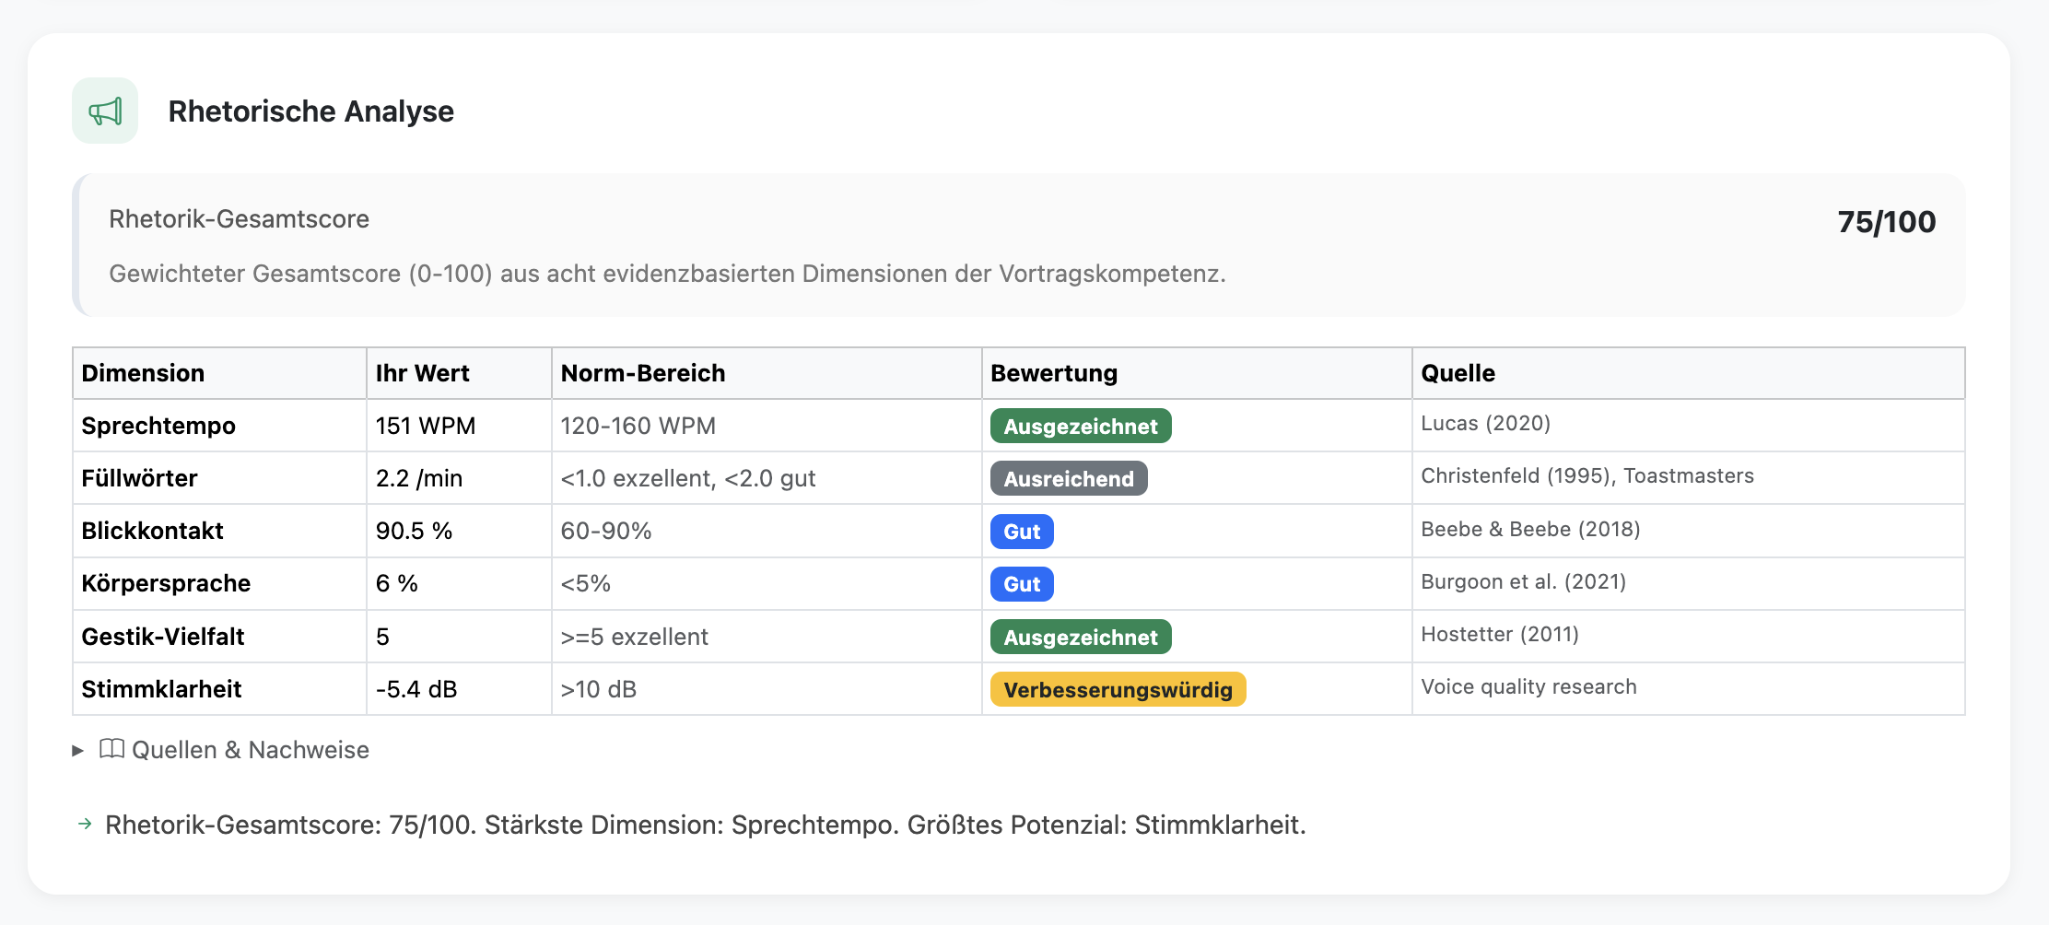Open the Quellen & Nachweise section label
The height and width of the screenshot is (925, 2049).
point(251,750)
